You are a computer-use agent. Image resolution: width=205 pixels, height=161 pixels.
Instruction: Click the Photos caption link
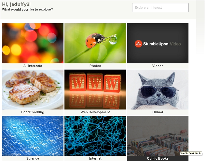click(95, 66)
